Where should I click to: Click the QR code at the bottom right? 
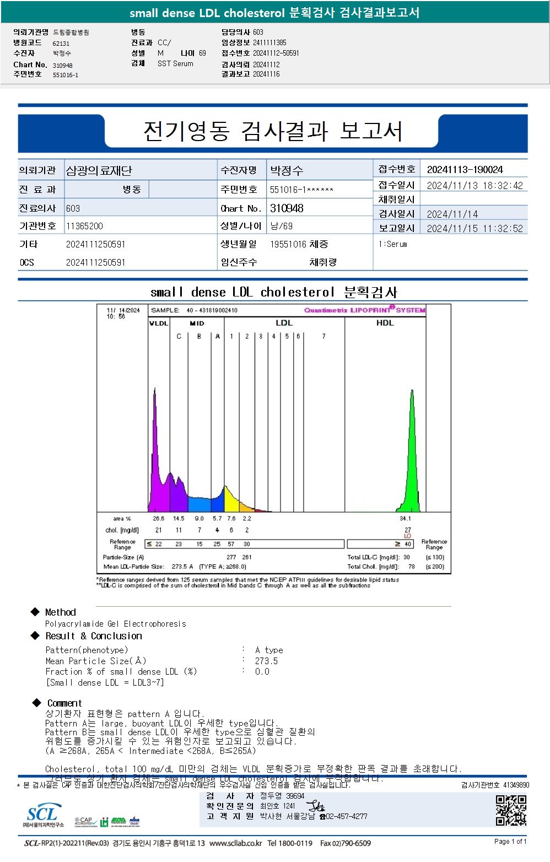(511, 810)
